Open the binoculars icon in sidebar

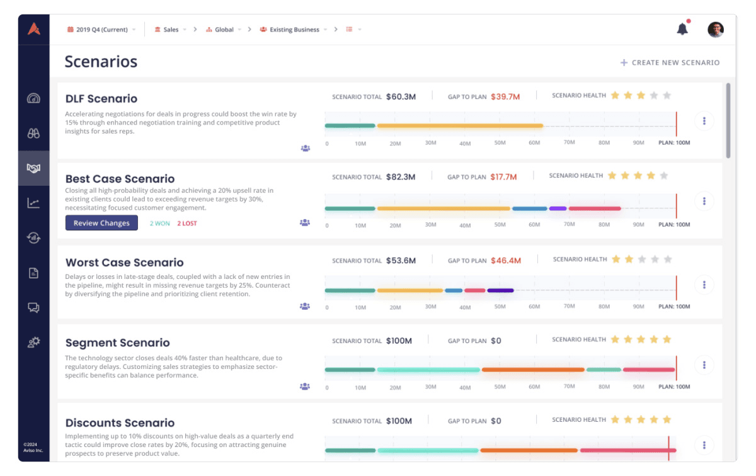tap(33, 133)
